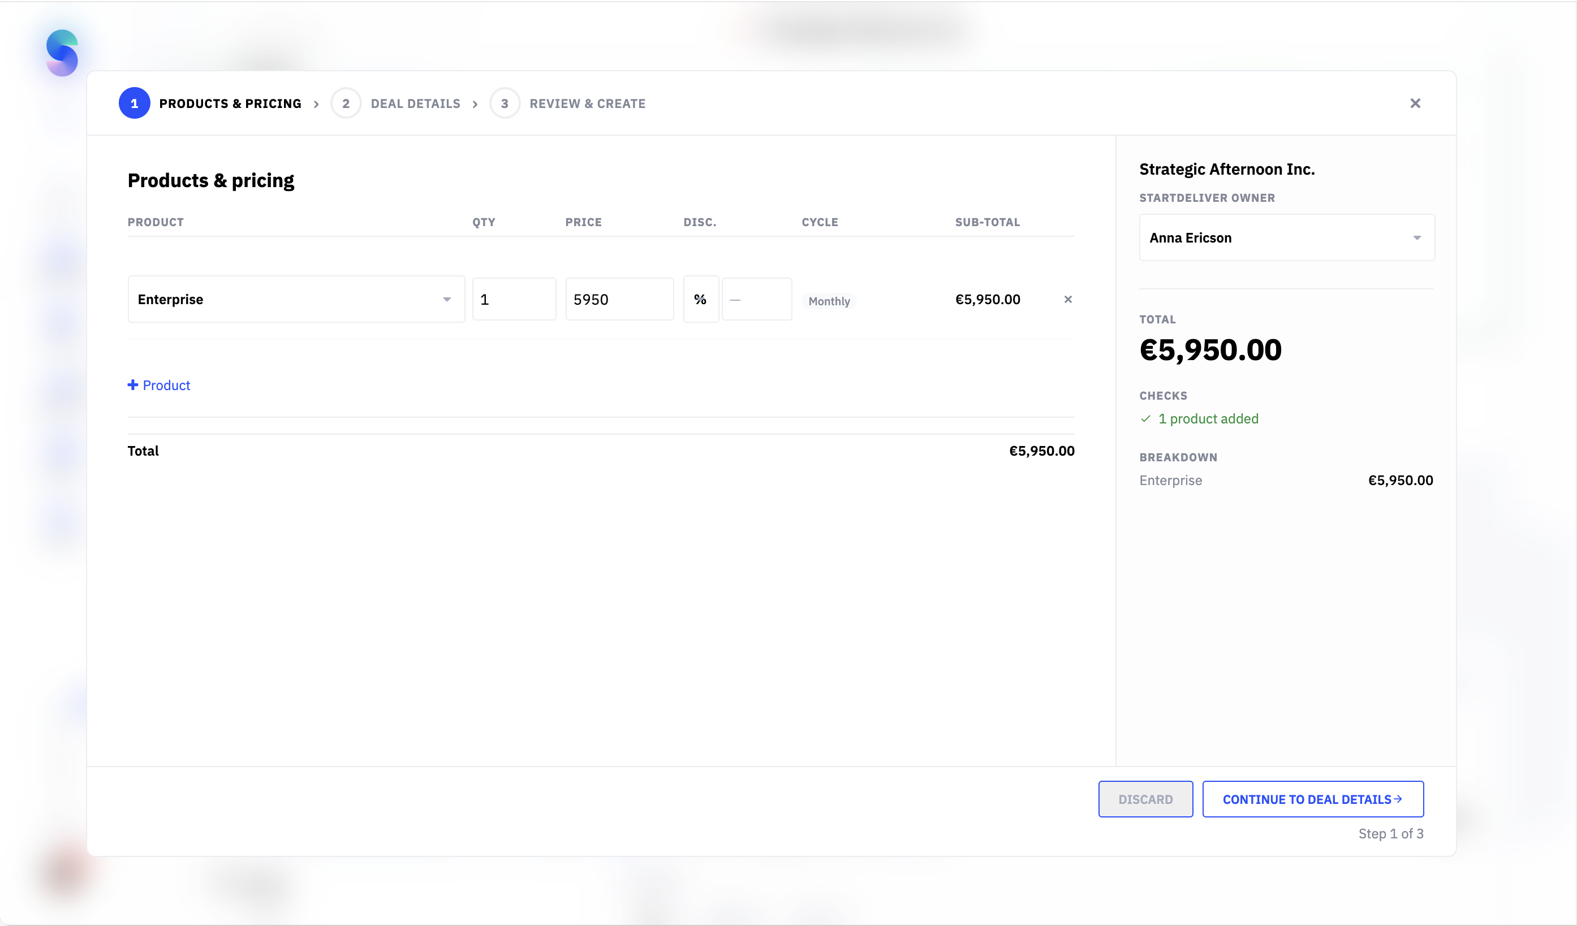The height and width of the screenshot is (926, 1577).
Task: Click the DISC. column header
Action: [x=700, y=222]
